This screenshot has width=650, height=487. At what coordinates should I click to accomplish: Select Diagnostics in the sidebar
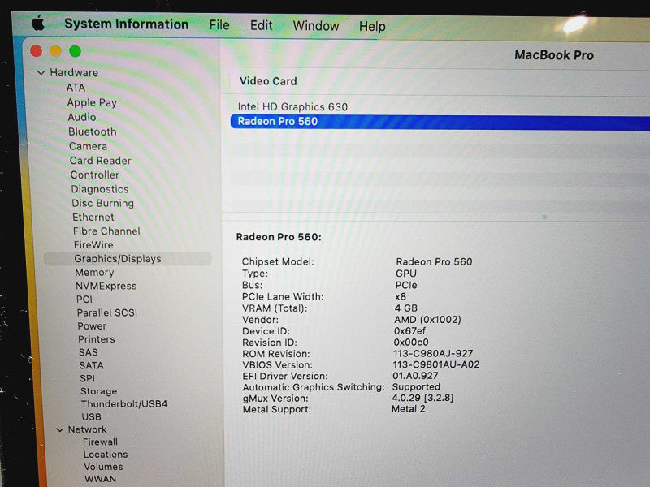(x=100, y=189)
